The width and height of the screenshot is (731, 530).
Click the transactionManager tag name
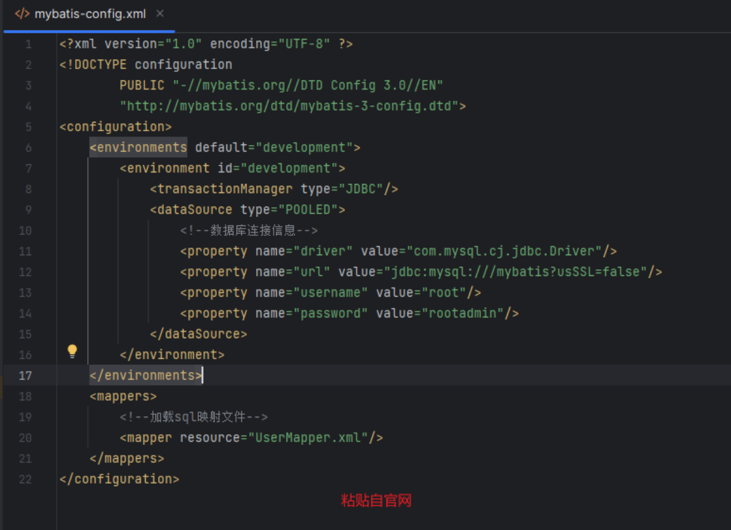[x=224, y=189]
